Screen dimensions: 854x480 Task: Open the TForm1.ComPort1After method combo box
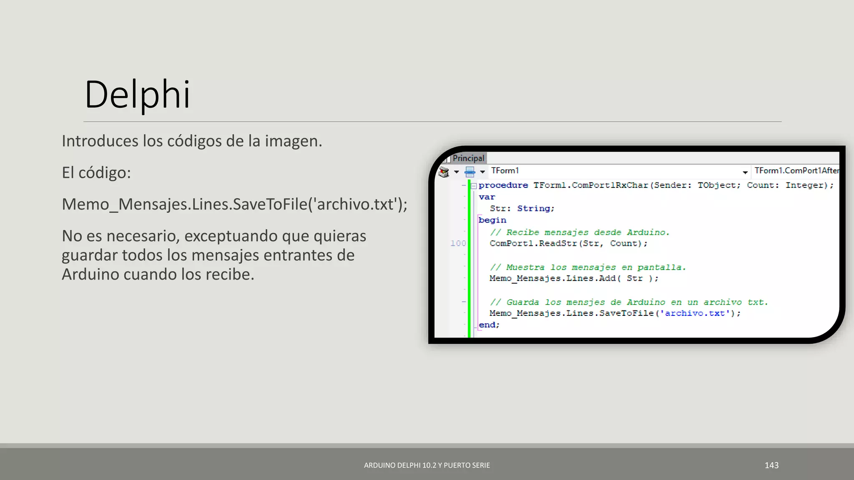(x=796, y=171)
